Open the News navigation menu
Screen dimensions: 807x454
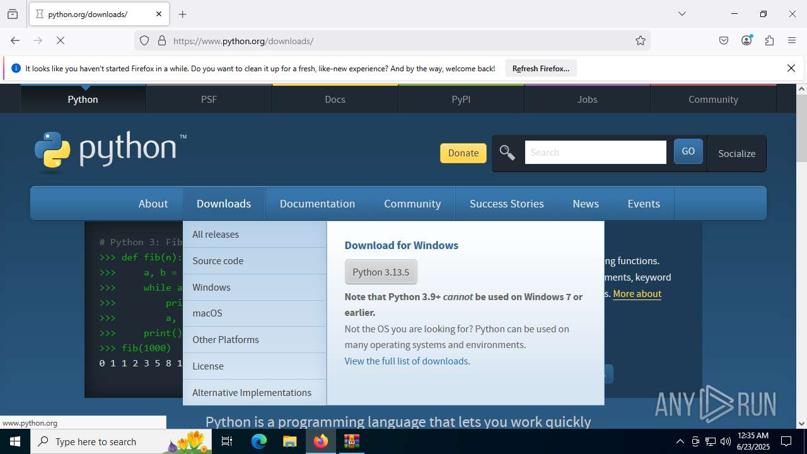(586, 204)
